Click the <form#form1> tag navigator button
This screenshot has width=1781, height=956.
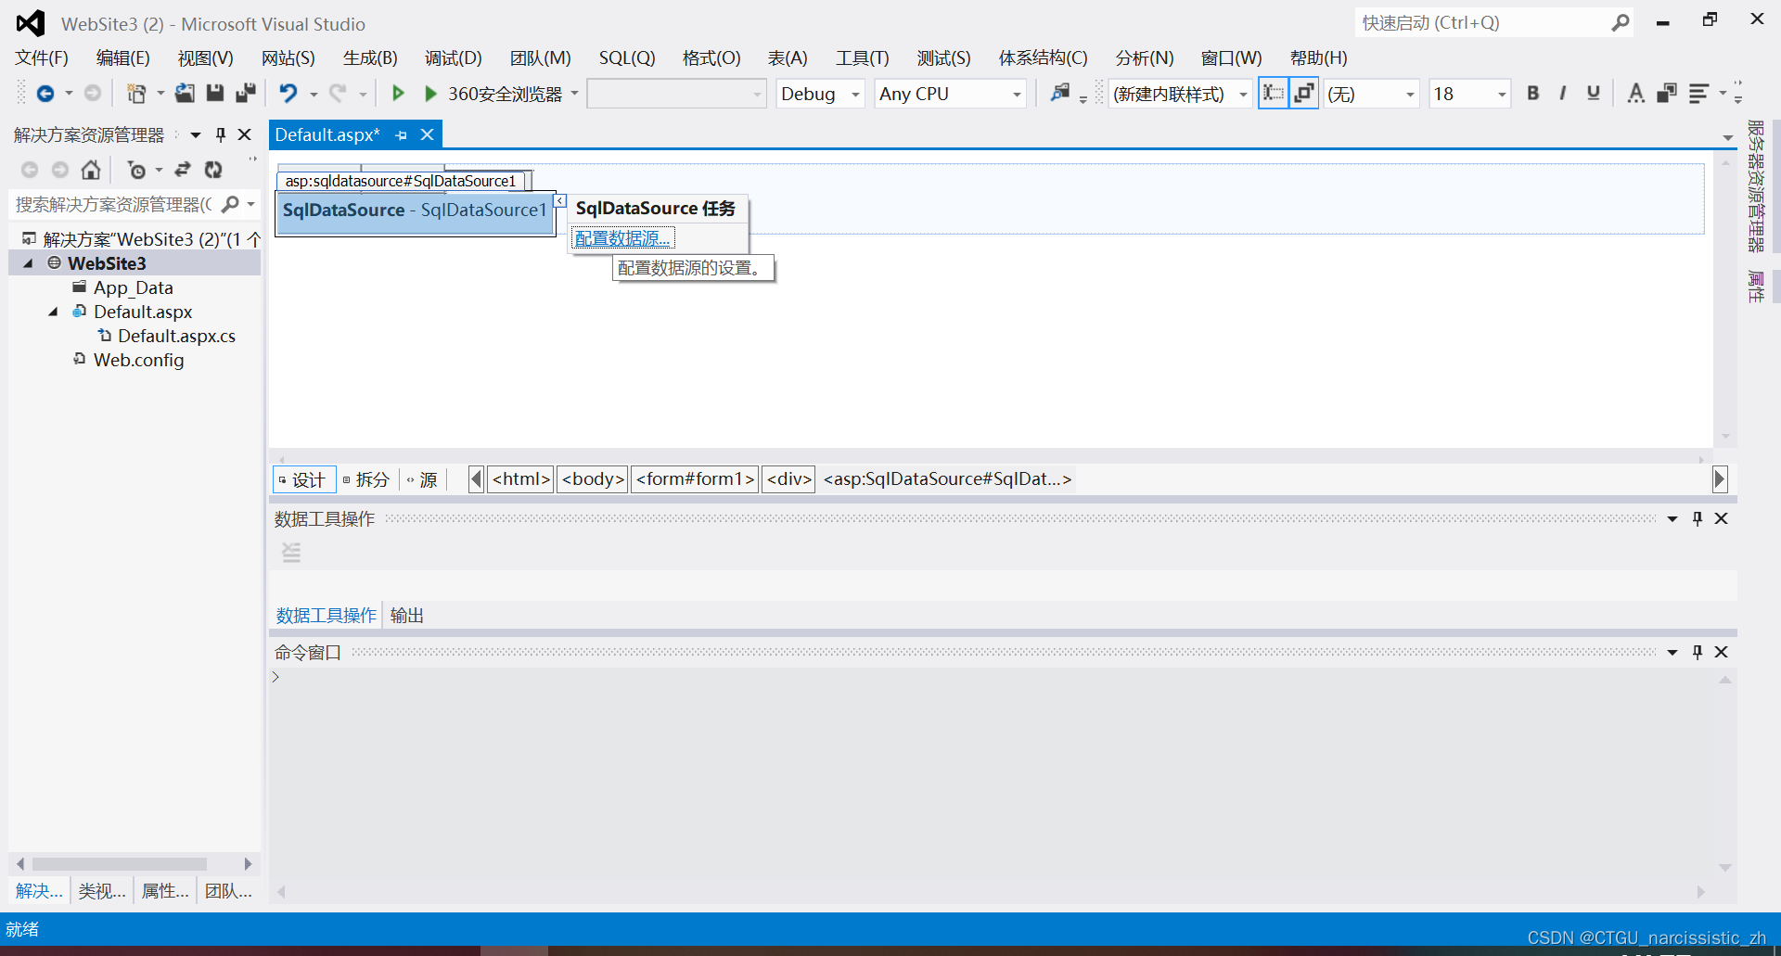click(695, 478)
